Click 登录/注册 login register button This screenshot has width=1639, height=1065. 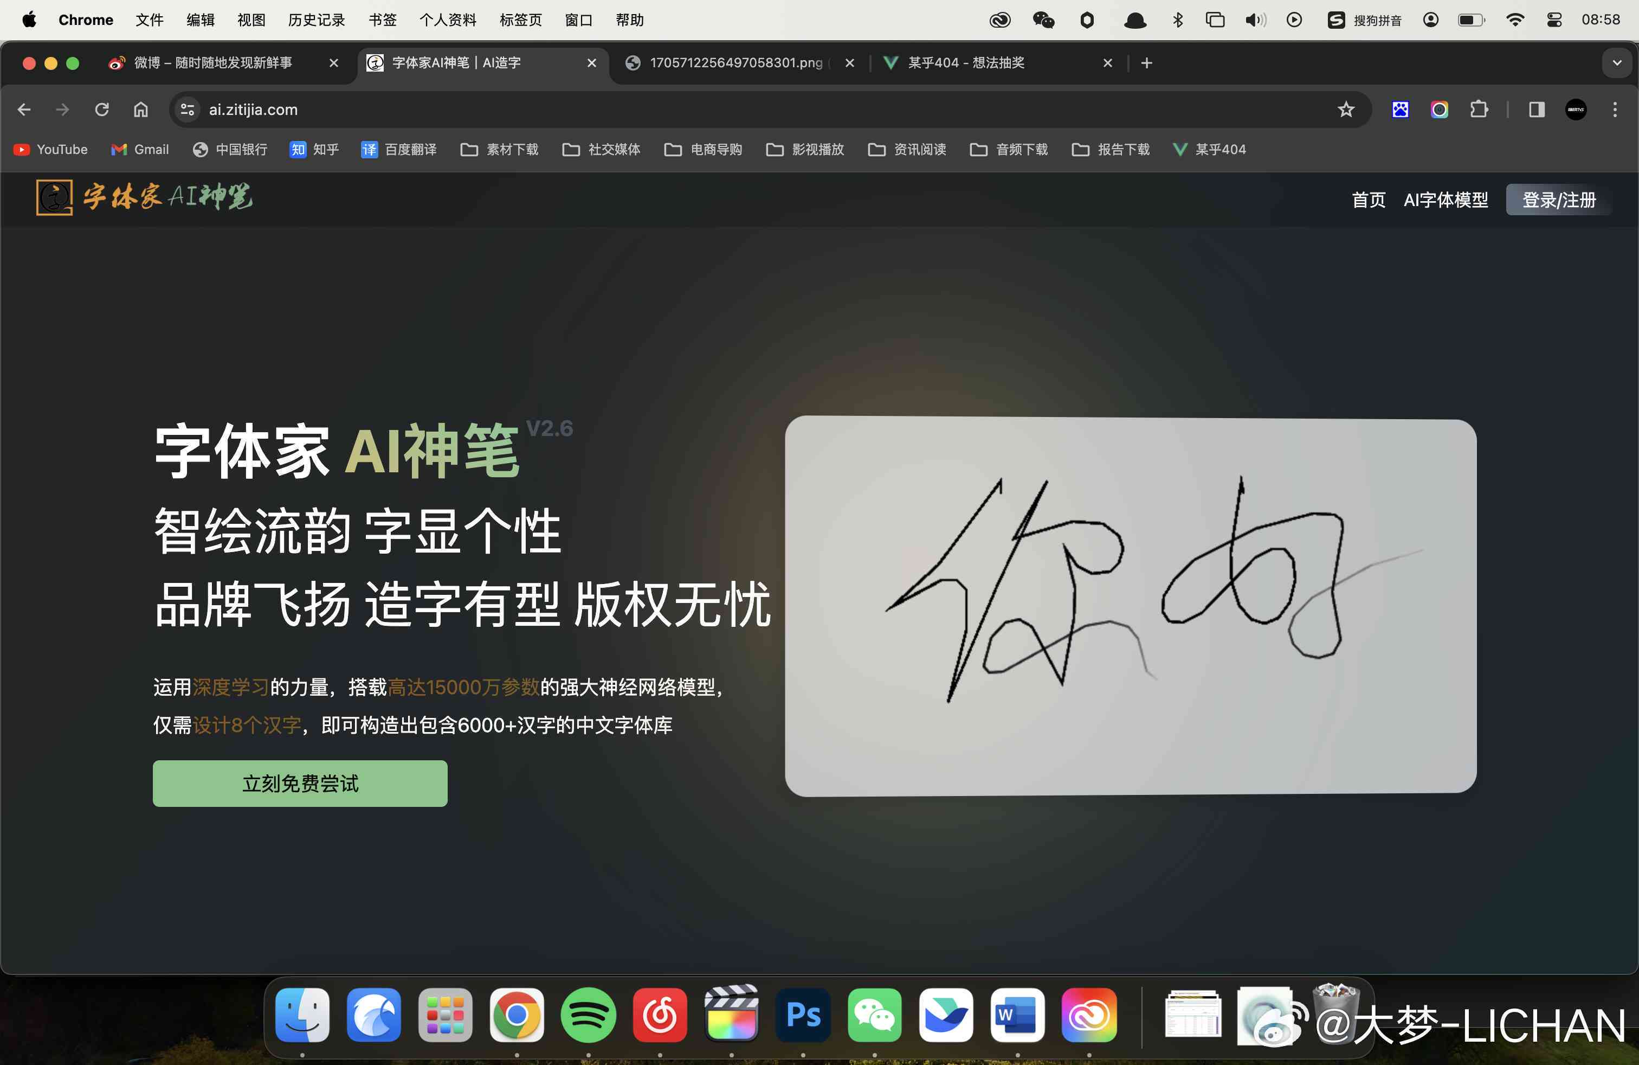coord(1557,200)
